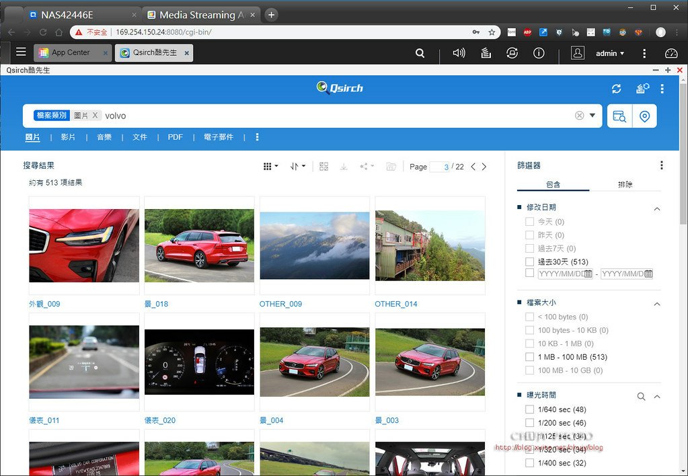Open the OTHER_014 file link
Viewport: 688px width, 476px height.
[395, 304]
